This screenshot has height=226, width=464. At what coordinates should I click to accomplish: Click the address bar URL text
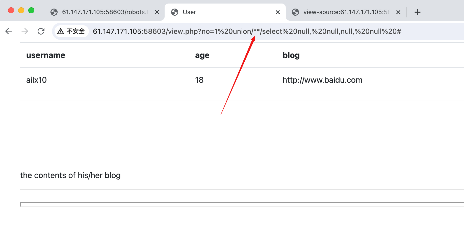click(247, 31)
